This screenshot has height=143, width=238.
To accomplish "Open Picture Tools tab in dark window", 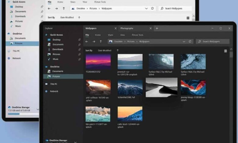I will pyautogui.click(x=138, y=35).
